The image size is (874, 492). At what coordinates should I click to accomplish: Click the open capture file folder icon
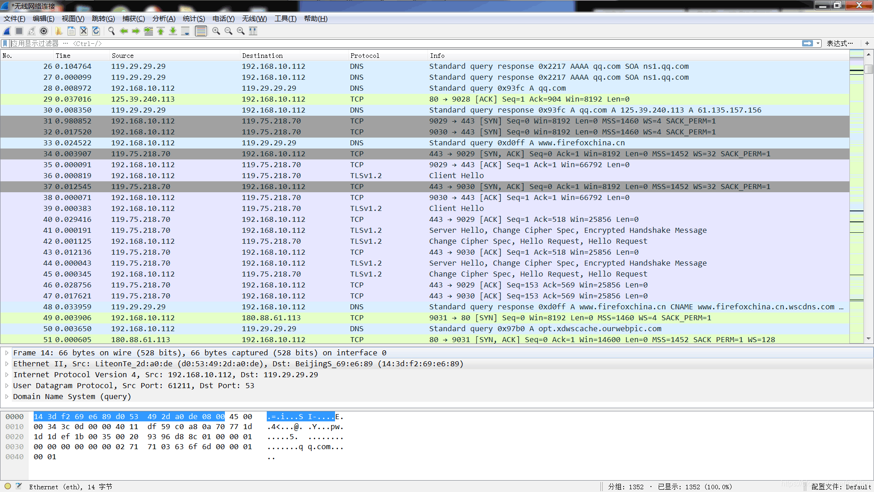tap(59, 31)
